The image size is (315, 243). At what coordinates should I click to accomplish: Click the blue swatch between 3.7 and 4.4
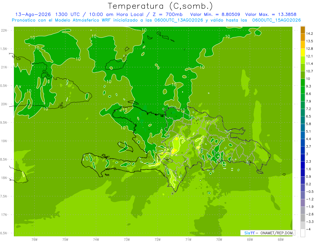point(303,143)
